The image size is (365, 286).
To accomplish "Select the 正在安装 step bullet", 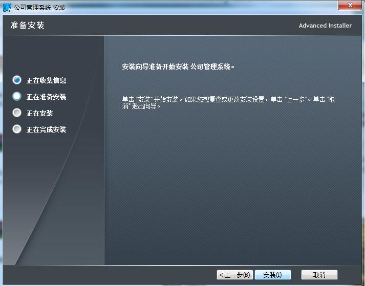I will 17,113.
